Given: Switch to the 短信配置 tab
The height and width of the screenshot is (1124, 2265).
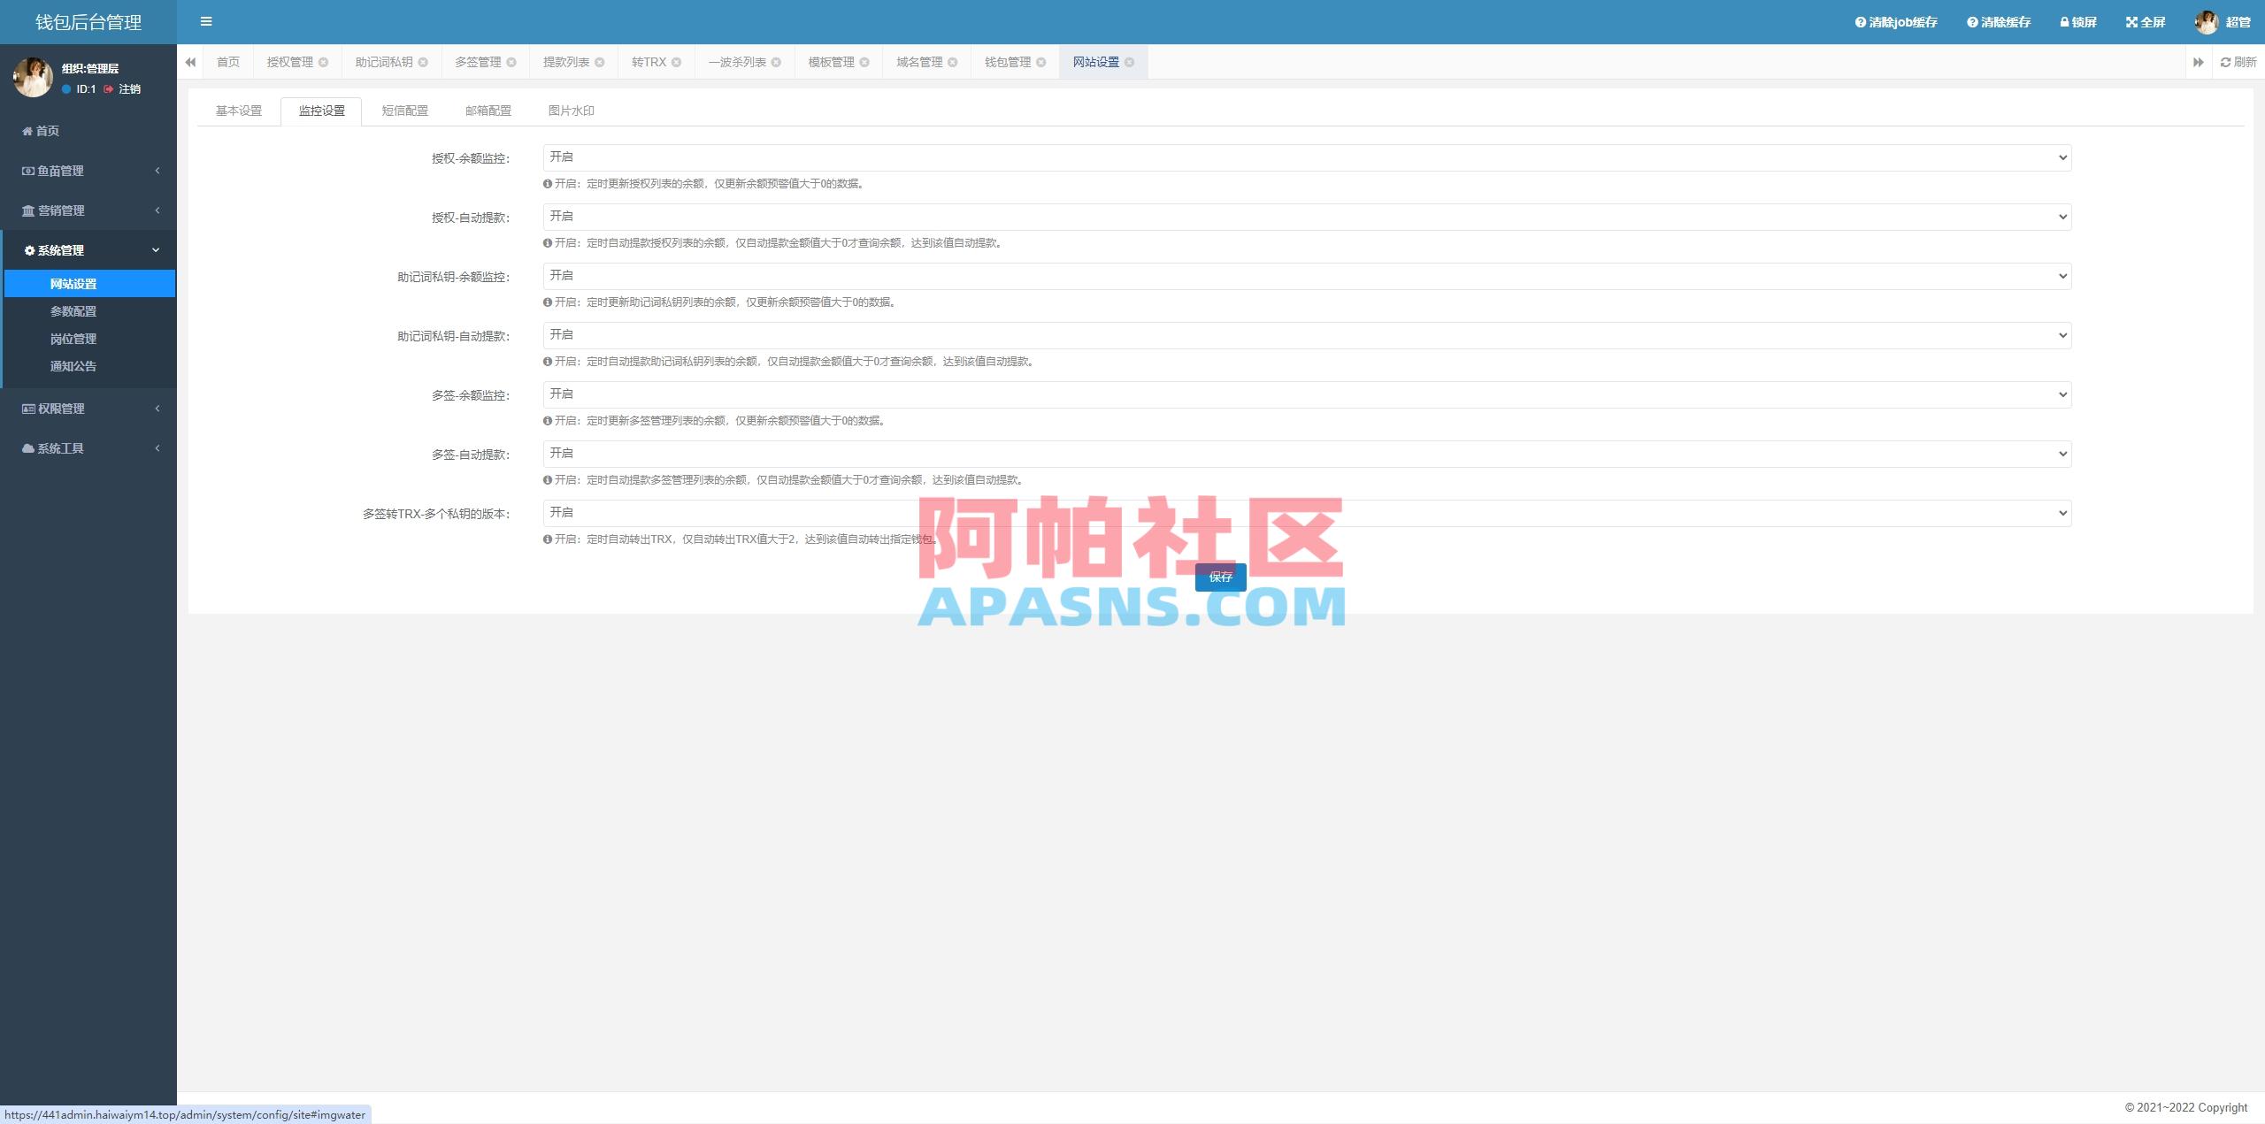Looking at the screenshot, I should 405,111.
